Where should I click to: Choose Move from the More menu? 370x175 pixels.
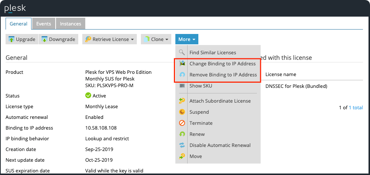[x=196, y=156]
